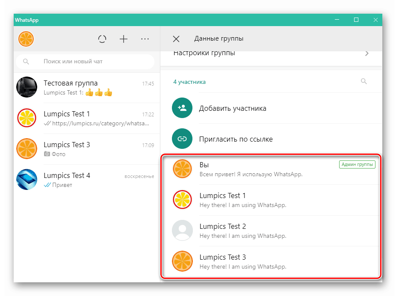Expand Настройки группы with the chevron arrow
The width and height of the screenshot is (396, 296).
point(367,53)
